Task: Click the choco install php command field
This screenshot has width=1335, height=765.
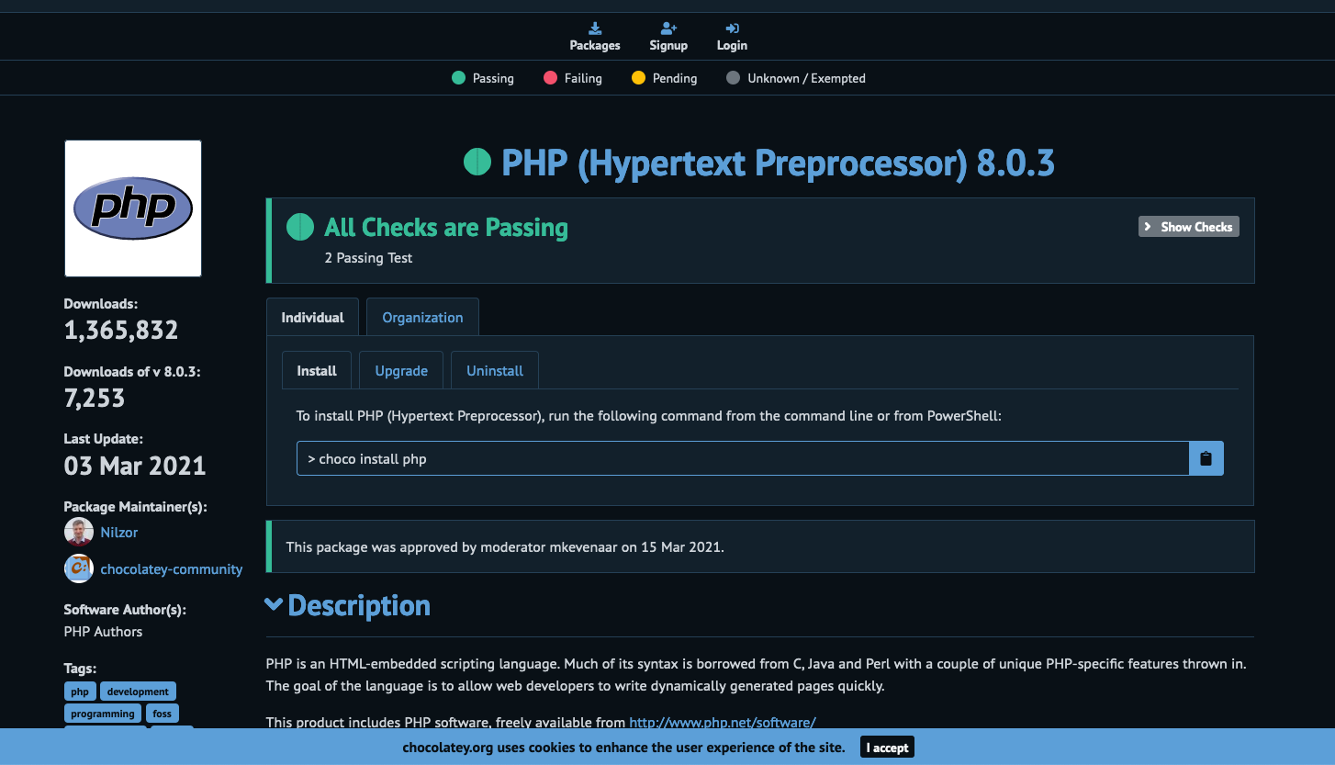Action: (x=743, y=458)
